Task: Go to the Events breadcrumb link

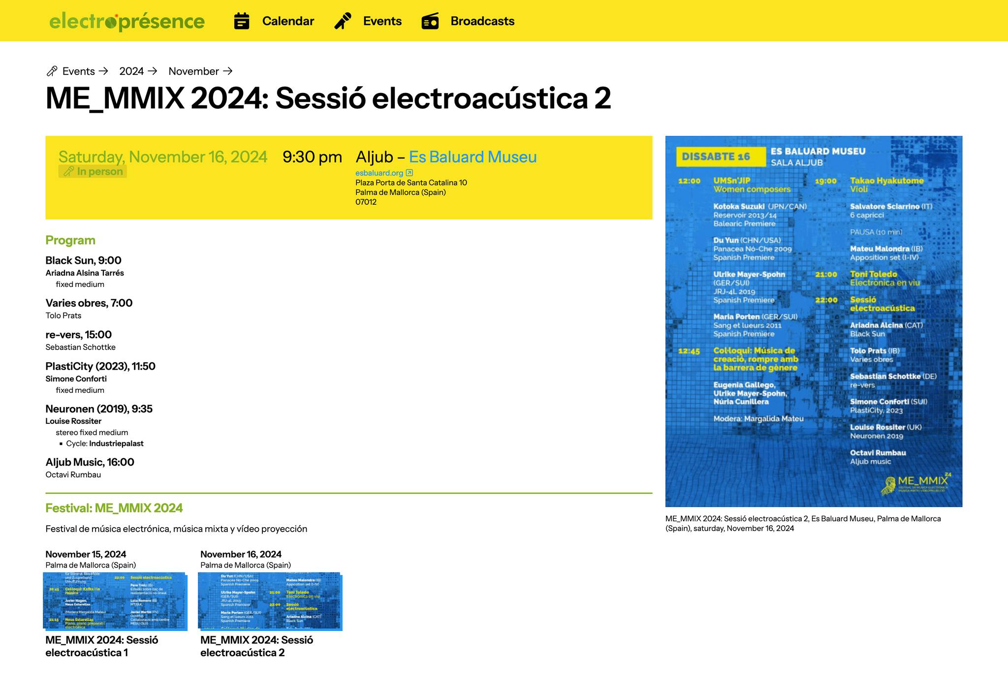Action: pyautogui.click(x=78, y=71)
